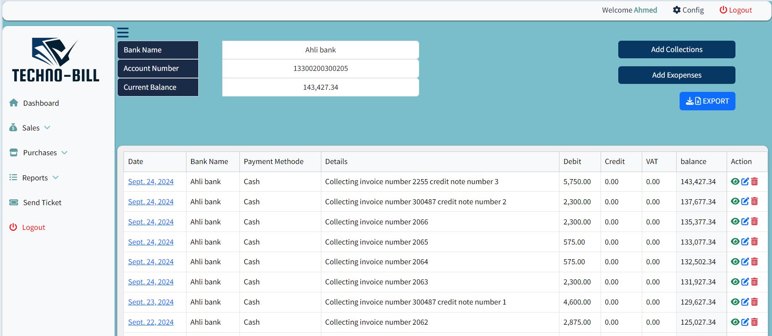Open Sept. 22, 2024 date link
Viewport: 772px width, 336px height.
pos(151,322)
